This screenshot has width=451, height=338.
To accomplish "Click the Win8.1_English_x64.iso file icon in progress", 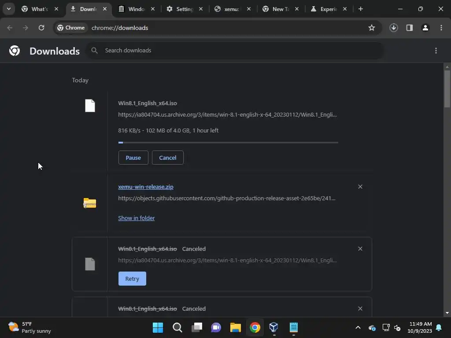I will [90, 106].
